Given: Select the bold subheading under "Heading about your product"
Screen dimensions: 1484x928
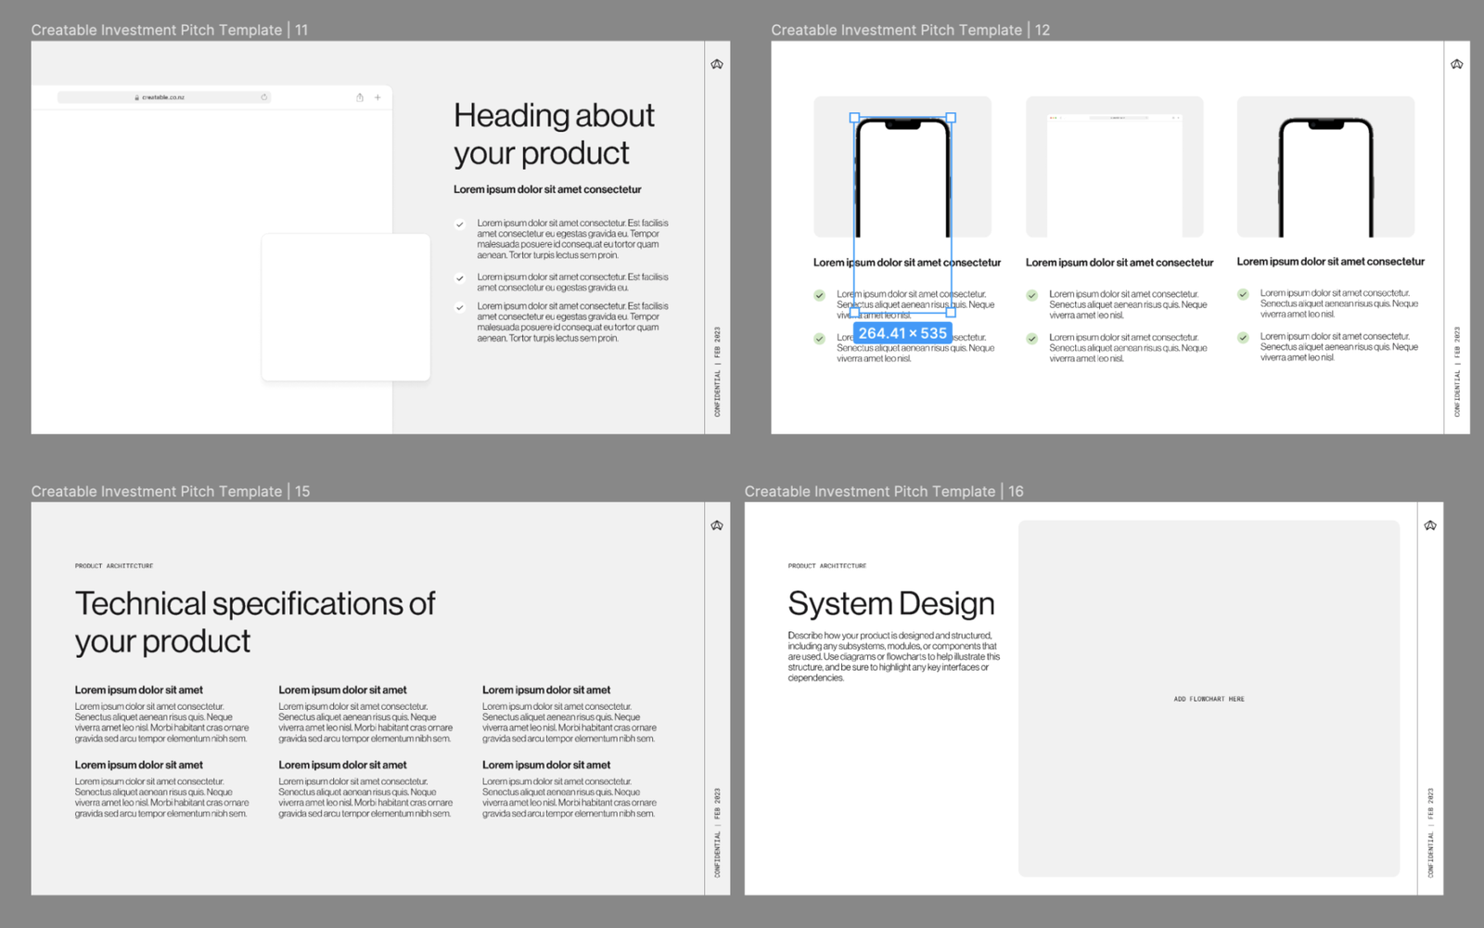Looking at the screenshot, I should [x=547, y=189].
